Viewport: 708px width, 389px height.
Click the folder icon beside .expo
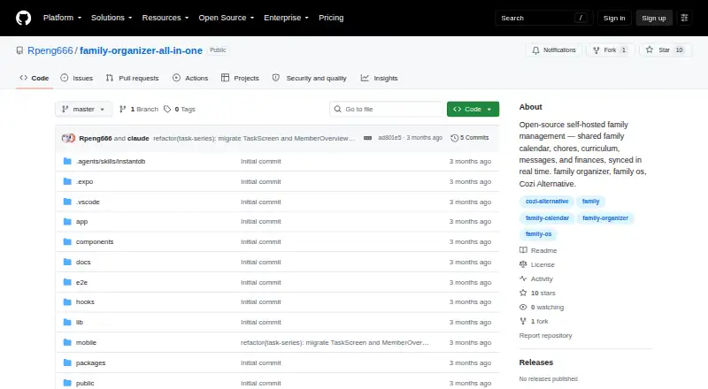tap(67, 181)
